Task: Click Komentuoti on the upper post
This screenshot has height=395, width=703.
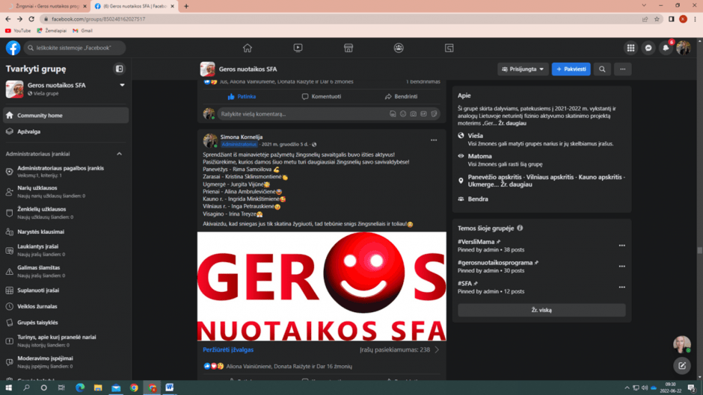Action: tap(322, 97)
